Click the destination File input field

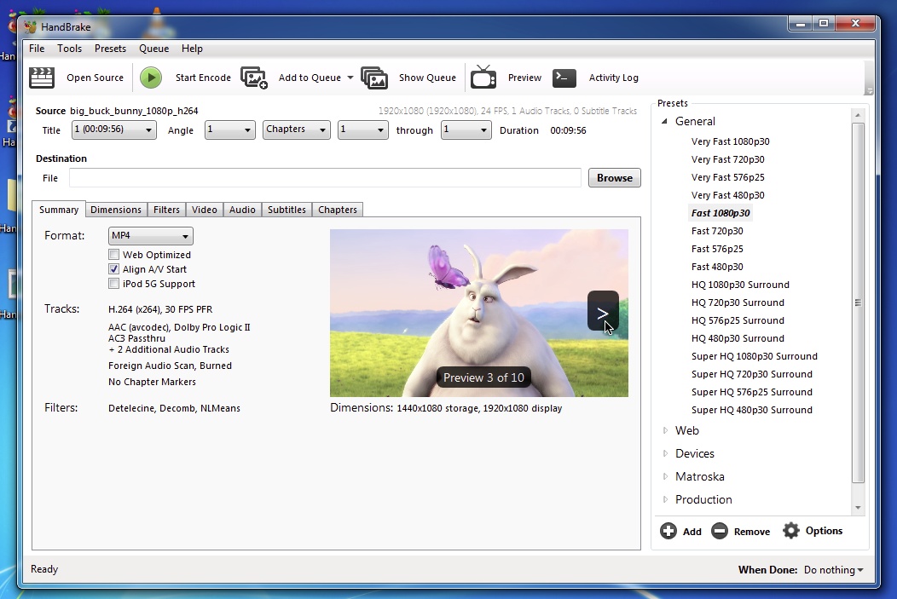(x=325, y=178)
